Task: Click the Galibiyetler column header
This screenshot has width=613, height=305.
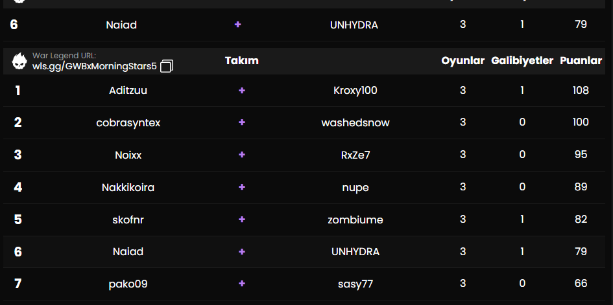Action: click(522, 61)
